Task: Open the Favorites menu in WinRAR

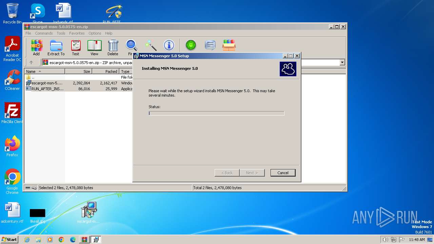Action: pos(77,33)
